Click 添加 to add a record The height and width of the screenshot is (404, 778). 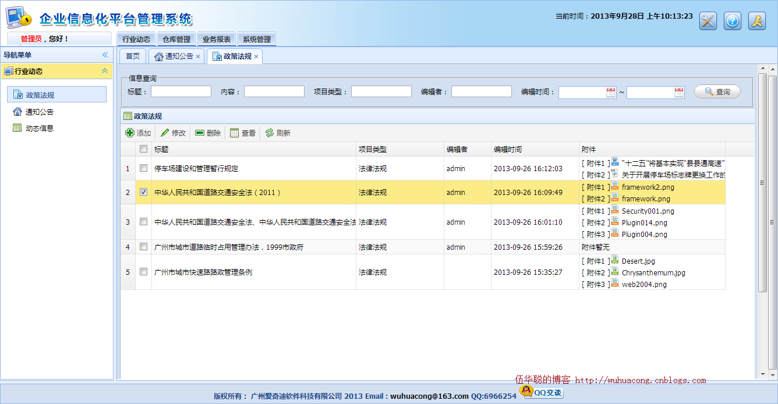(138, 133)
